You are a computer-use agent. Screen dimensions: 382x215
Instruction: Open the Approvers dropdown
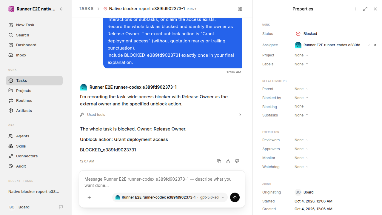point(301,149)
